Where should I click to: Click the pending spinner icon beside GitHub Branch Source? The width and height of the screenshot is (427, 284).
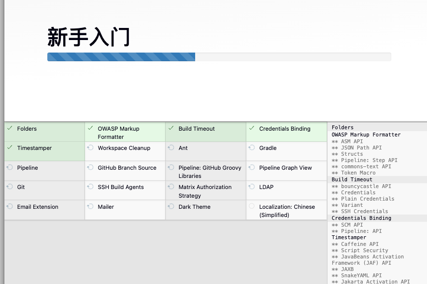pyautogui.click(x=90, y=167)
